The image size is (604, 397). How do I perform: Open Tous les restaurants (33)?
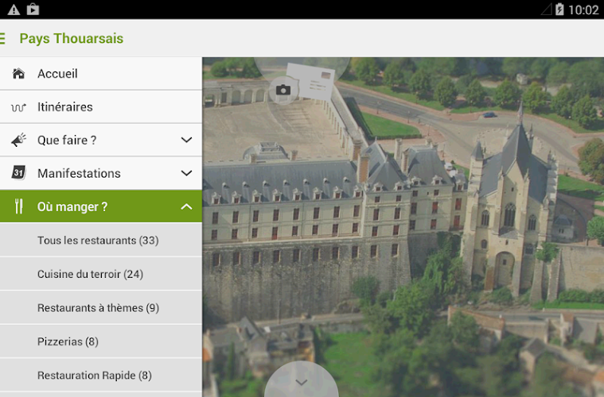pyautogui.click(x=101, y=241)
